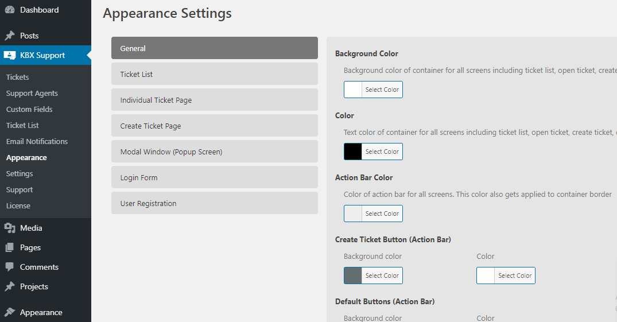Select User Registration tab
This screenshot has height=322, width=617.
(x=215, y=203)
